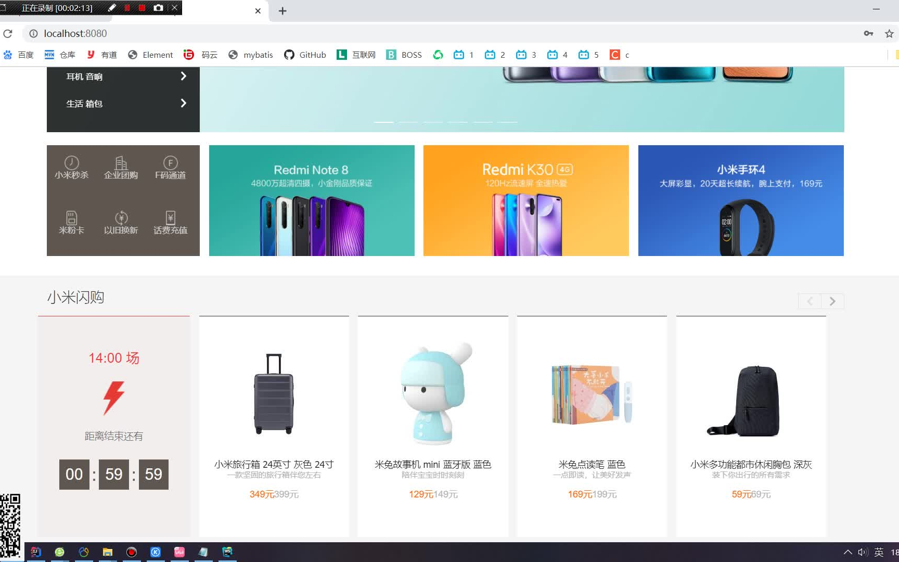Open the saved passwords key icon

pyautogui.click(x=868, y=34)
